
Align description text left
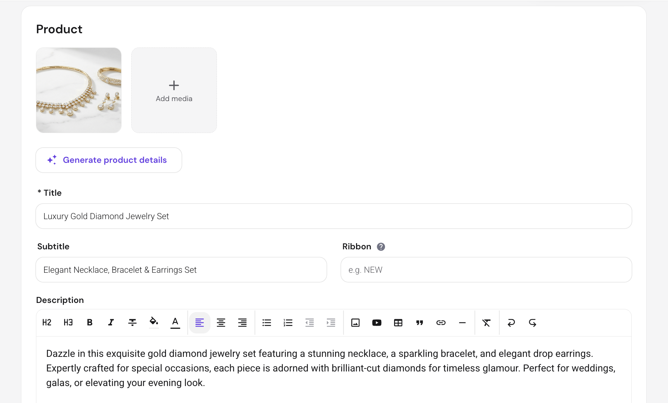coord(200,323)
